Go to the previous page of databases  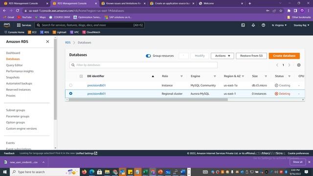coord(277,65)
